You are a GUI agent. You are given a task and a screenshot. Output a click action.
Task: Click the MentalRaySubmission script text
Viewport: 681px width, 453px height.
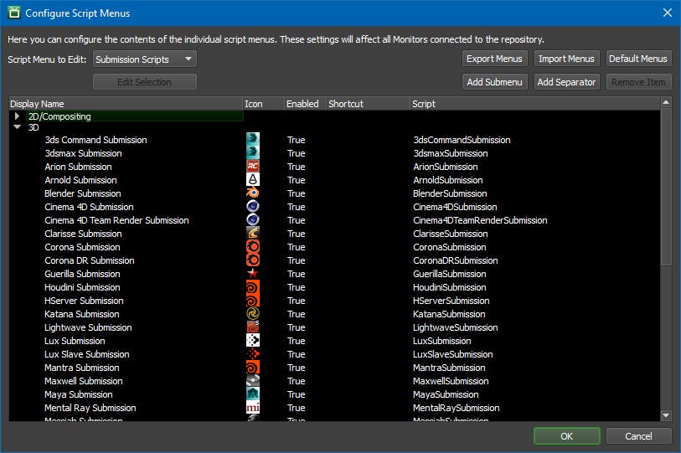[x=456, y=408]
